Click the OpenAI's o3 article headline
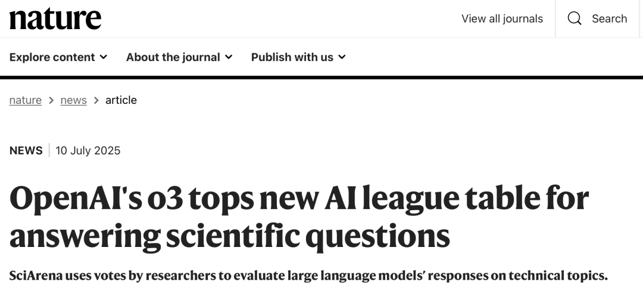Screen dimensions: 643x301 (x=298, y=217)
